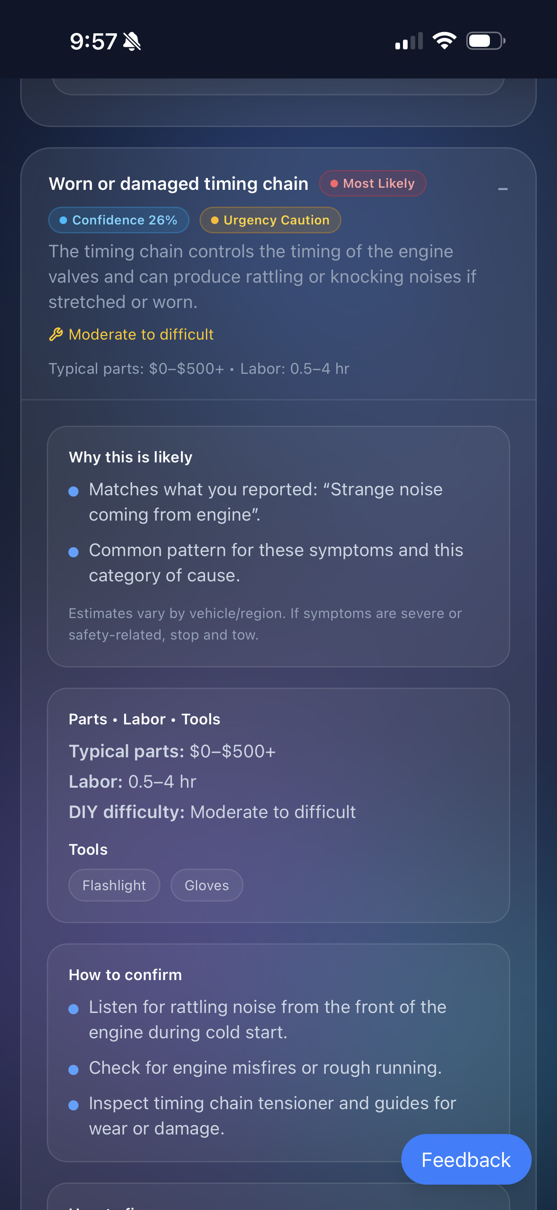The height and width of the screenshot is (1210, 557).
Task: Tap the wrench icon beside "Moderate to difficult"
Action: (x=56, y=334)
